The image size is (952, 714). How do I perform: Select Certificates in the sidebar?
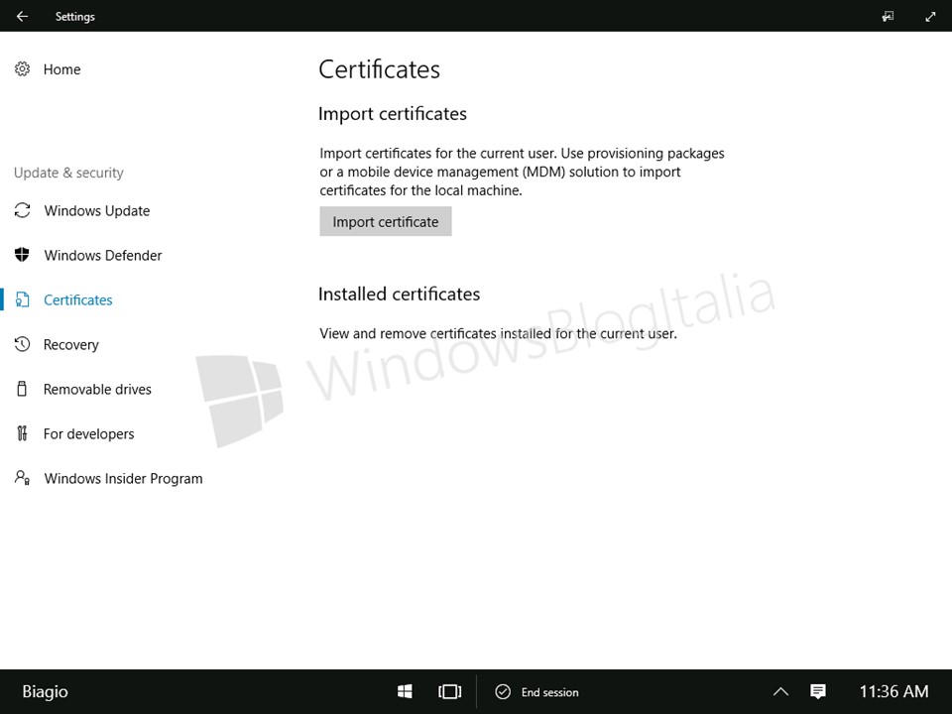[78, 299]
